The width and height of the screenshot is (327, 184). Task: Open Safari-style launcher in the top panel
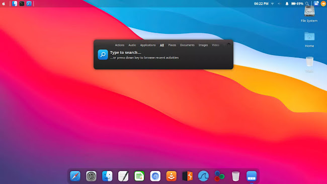[x=29, y=4]
